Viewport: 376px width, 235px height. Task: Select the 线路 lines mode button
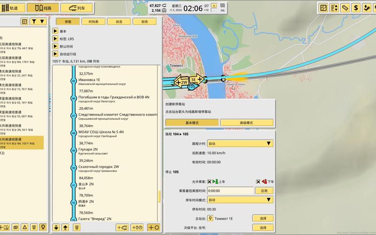43,8
